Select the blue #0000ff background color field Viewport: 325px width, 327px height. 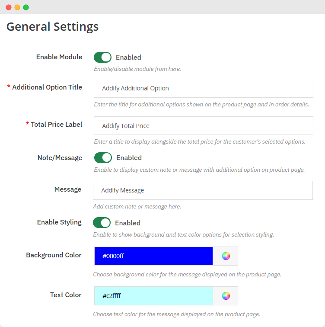[x=153, y=256]
